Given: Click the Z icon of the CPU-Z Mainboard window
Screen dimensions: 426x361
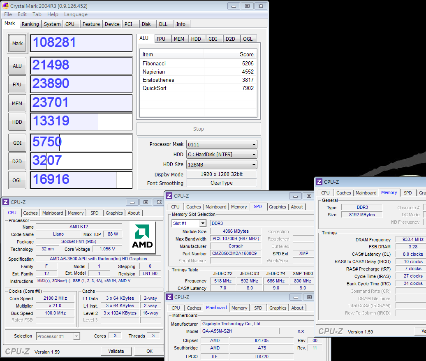Looking at the screenshot, I should point(169,297).
